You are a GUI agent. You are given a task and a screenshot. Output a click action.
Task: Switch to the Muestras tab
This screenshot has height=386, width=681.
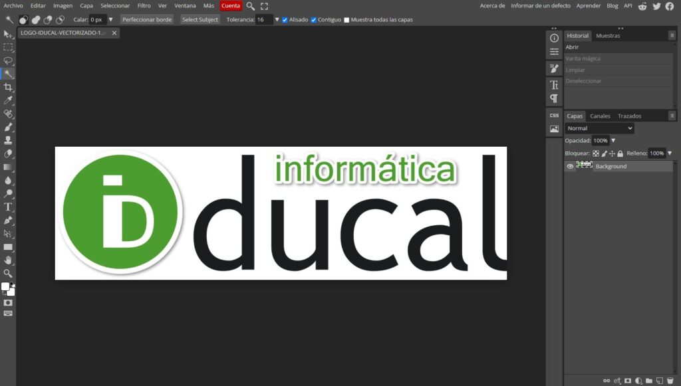click(x=608, y=36)
